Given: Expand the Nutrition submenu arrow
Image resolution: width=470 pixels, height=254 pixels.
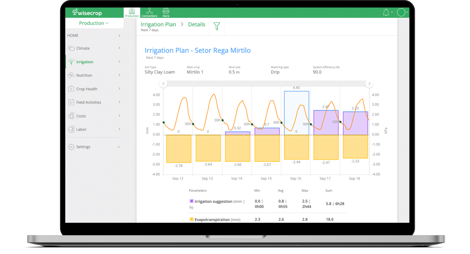Looking at the screenshot, I should pos(119,75).
